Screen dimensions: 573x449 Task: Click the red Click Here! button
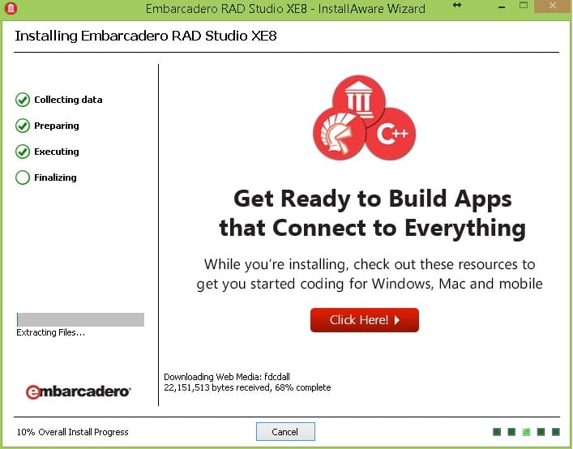[365, 320]
